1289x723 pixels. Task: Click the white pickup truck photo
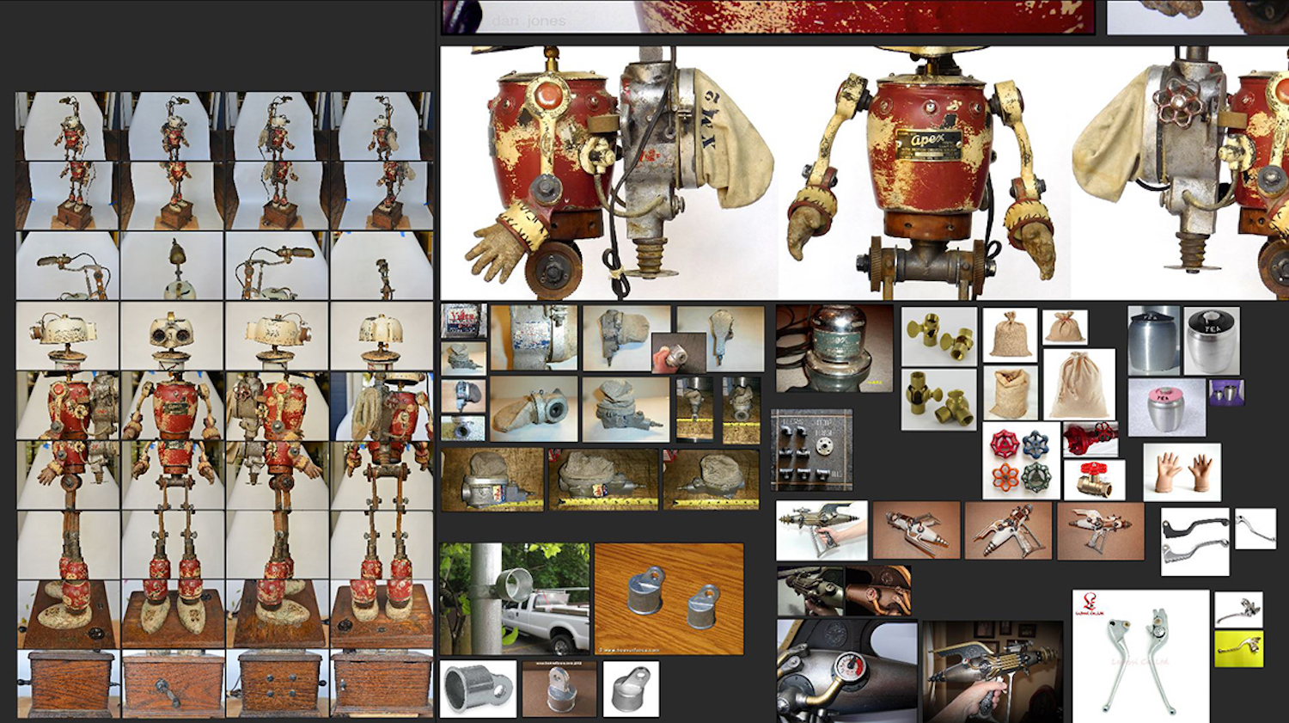pos(514,598)
